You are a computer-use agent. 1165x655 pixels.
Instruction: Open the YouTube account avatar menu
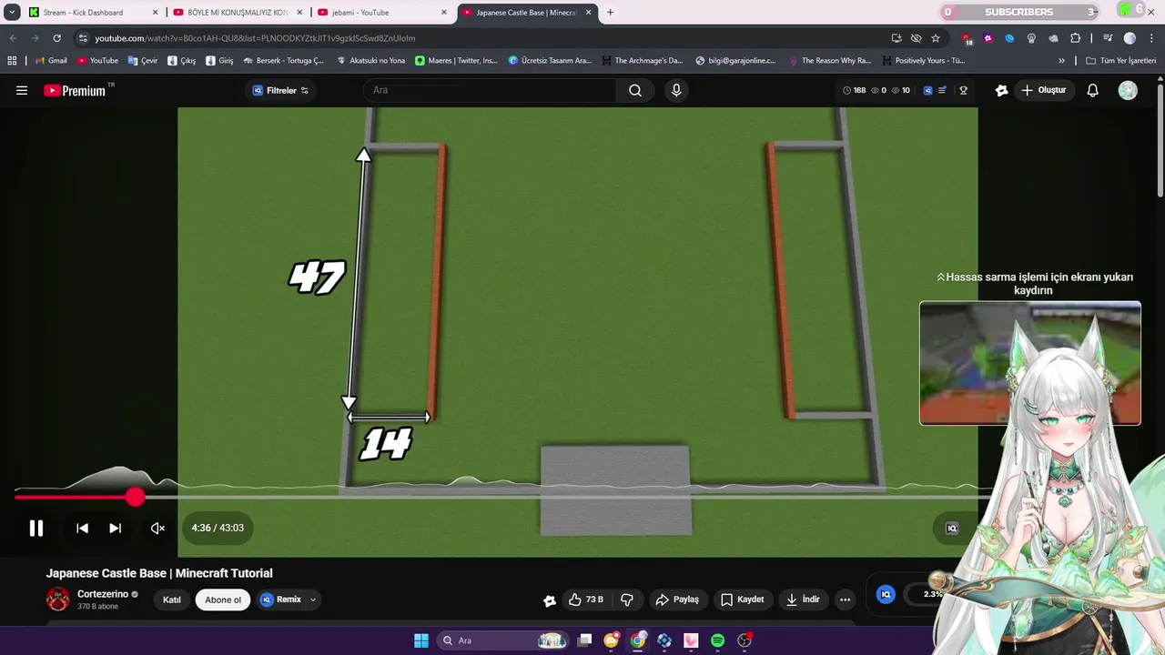pyautogui.click(x=1128, y=90)
